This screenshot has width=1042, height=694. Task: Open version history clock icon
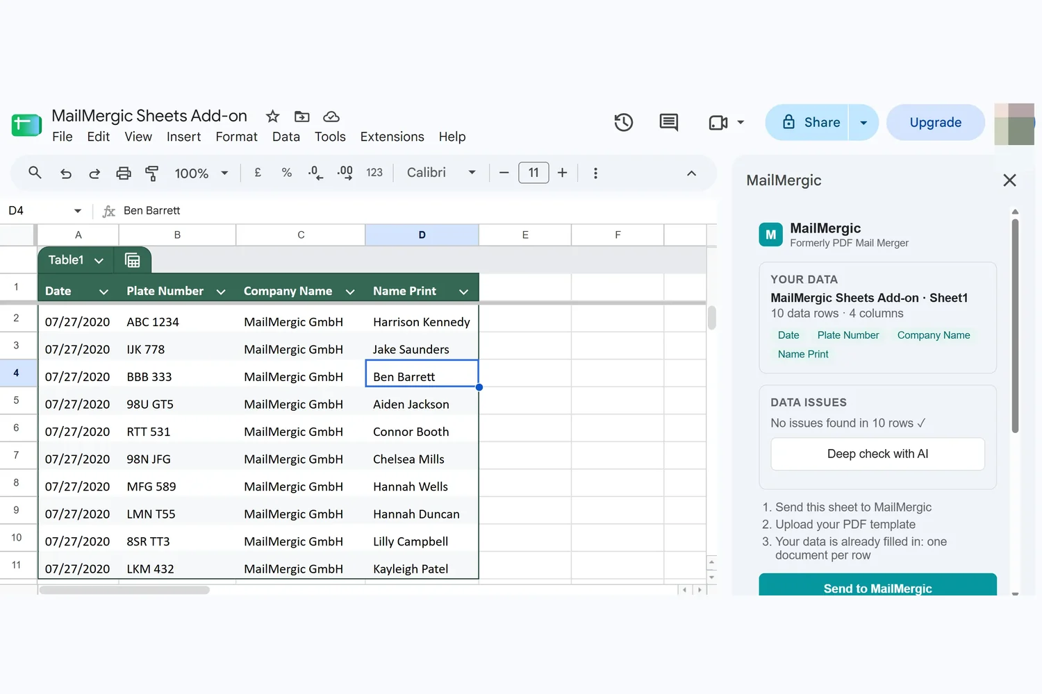point(623,123)
